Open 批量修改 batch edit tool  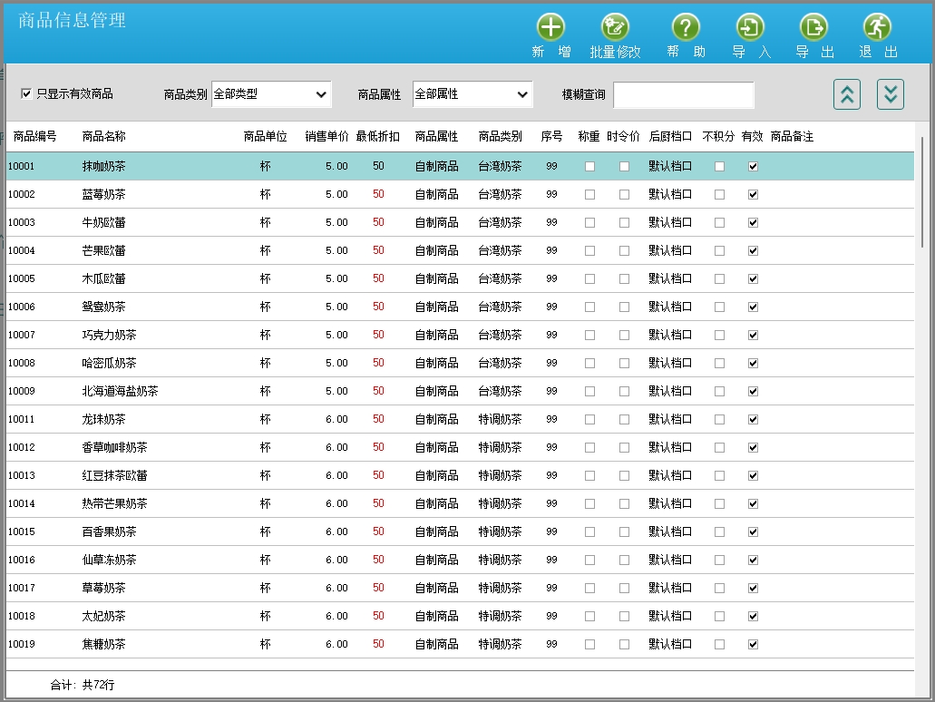pos(615,27)
